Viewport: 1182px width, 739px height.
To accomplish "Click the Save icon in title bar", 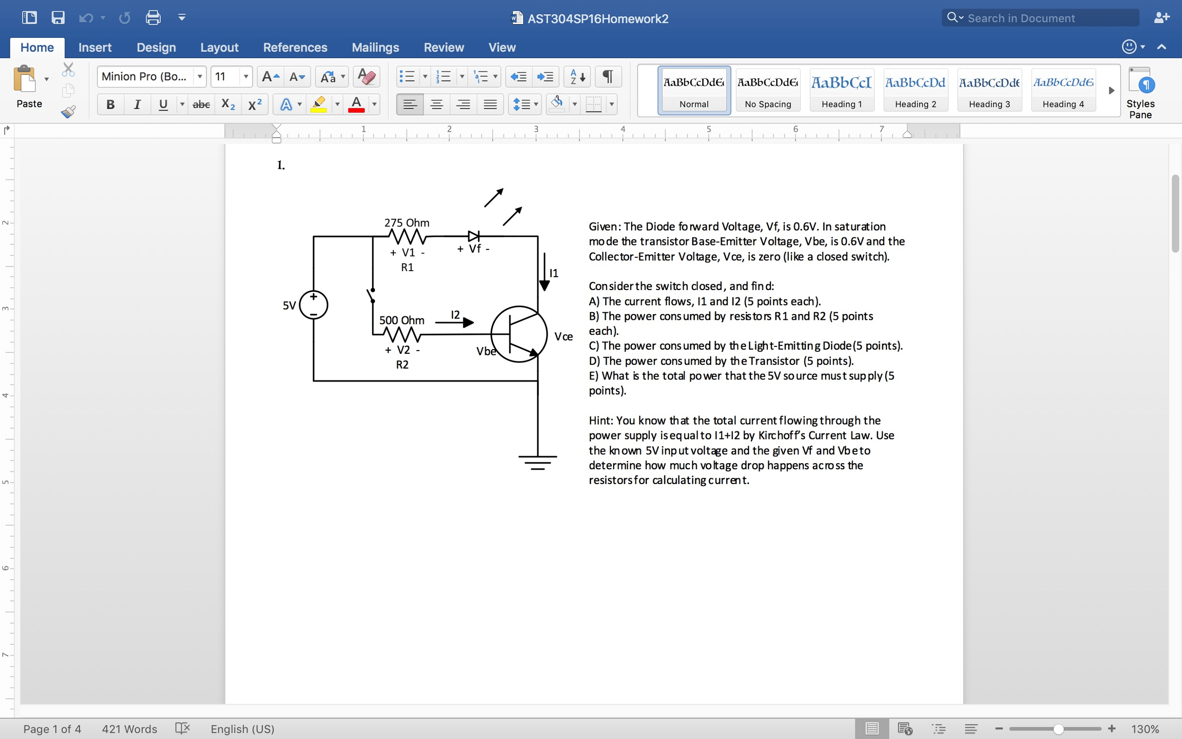I will point(58,18).
